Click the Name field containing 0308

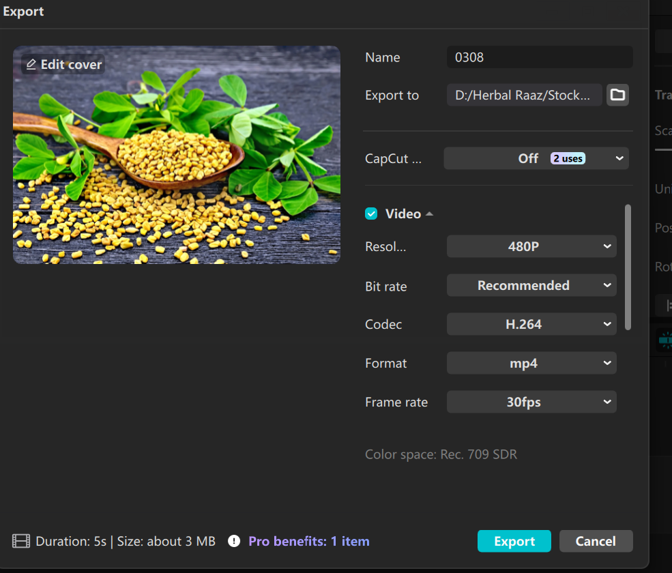540,57
